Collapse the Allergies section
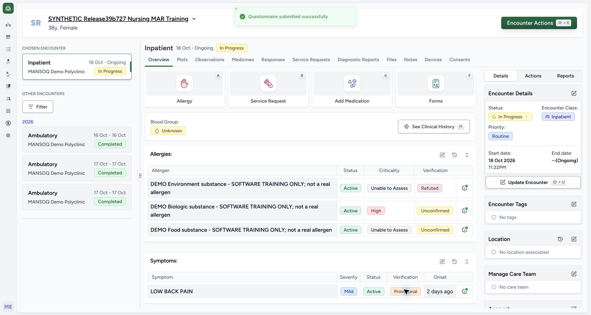The width and height of the screenshot is (591, 315). point(467,155)
